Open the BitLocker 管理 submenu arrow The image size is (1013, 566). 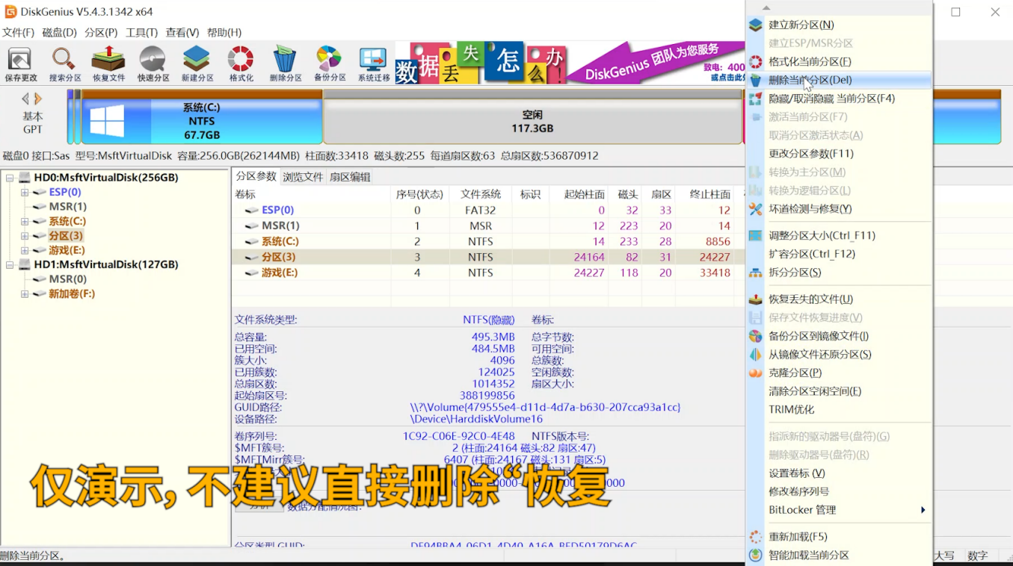tap(923, 510)
